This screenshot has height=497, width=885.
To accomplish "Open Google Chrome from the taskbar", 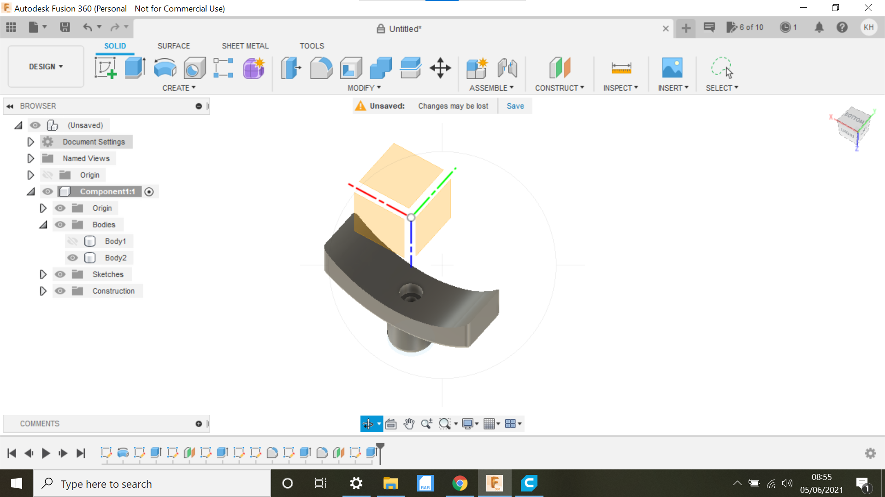I will pyautogui.click(x=460, y=483).
